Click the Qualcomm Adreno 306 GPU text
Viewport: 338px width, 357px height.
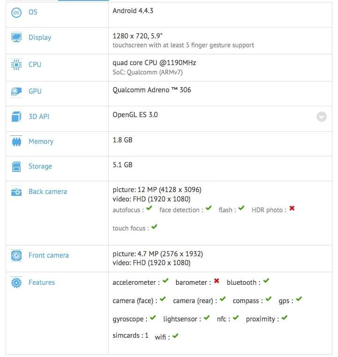pyautogui.click(x=152, y=90)
